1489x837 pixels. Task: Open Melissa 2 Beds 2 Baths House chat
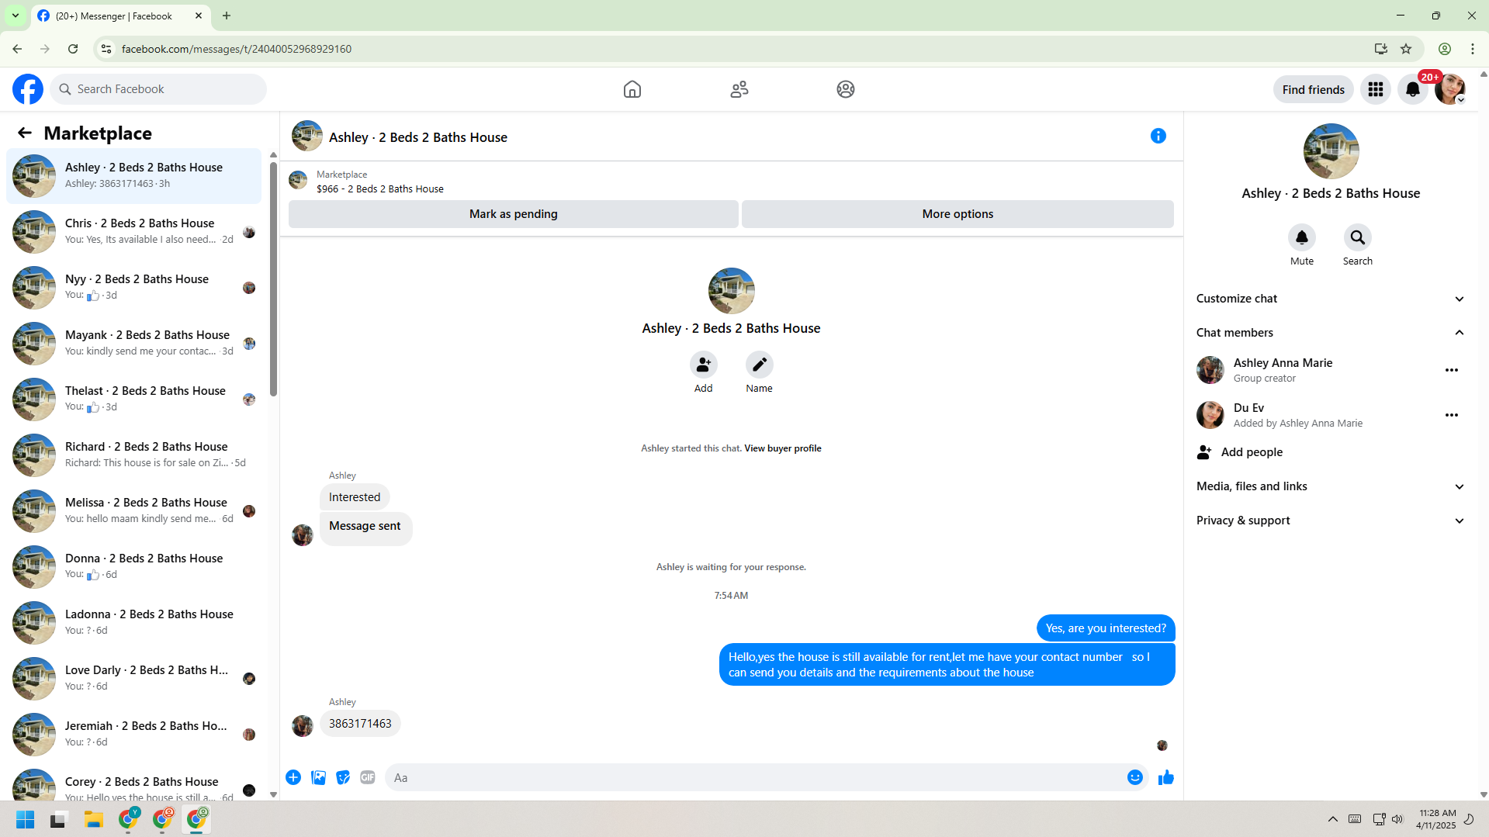134,511
